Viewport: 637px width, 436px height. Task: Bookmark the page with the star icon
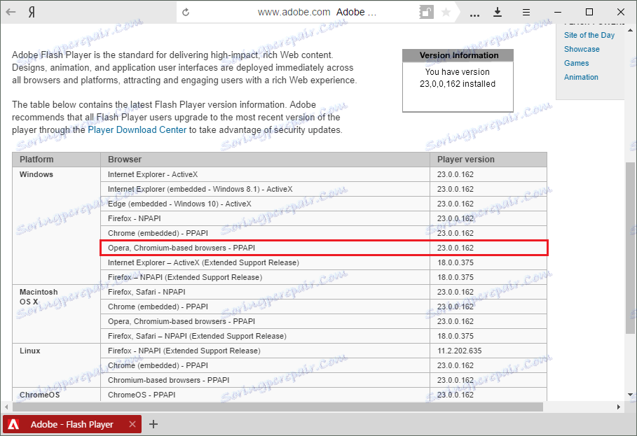point(446,12)
